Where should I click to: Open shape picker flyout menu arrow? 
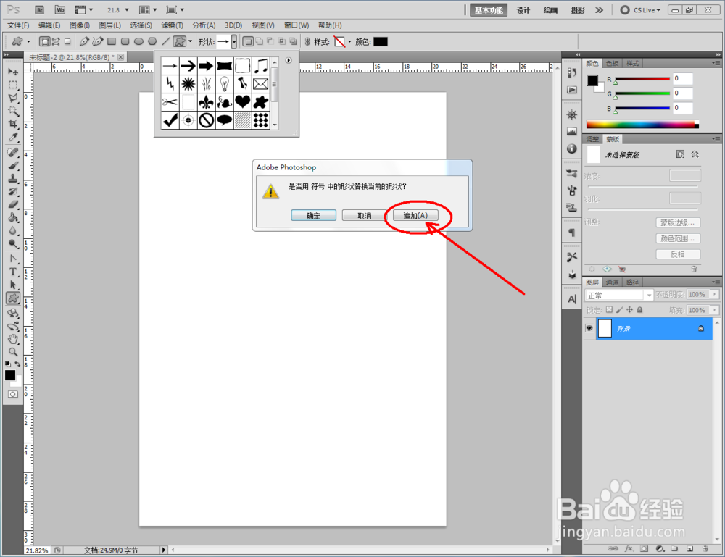(289, 61)
